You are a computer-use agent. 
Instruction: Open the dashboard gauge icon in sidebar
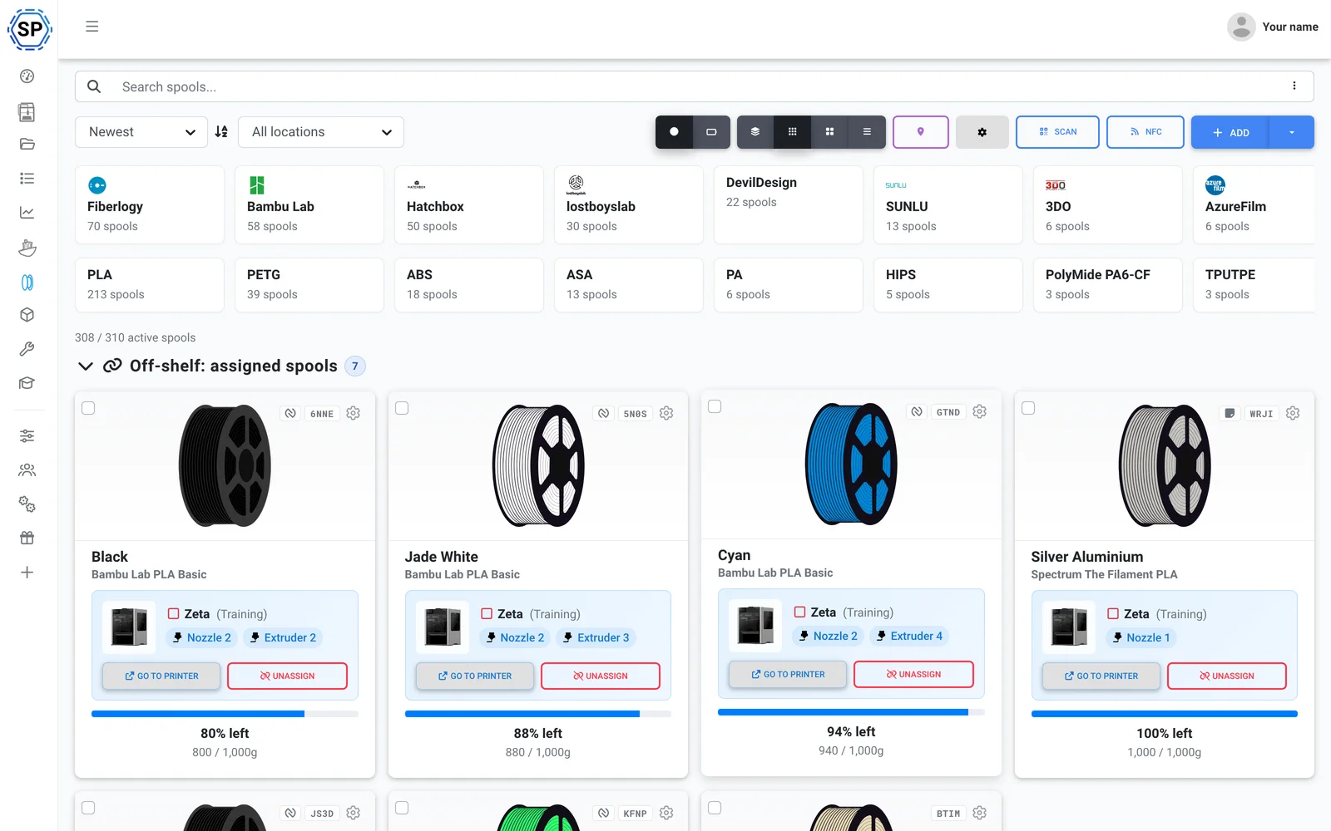tap(27, 76)
